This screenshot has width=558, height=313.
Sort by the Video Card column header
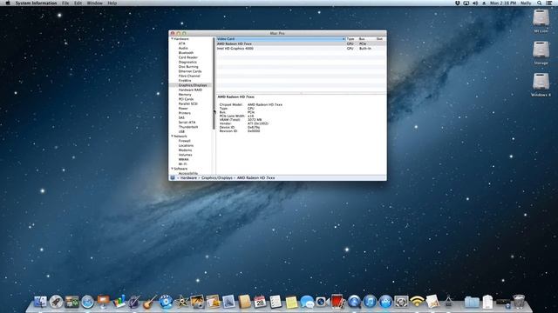tap(281, 38)
